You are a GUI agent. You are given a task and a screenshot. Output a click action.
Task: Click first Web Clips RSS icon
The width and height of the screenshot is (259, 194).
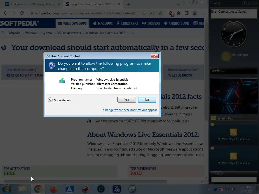pos(233,132)
